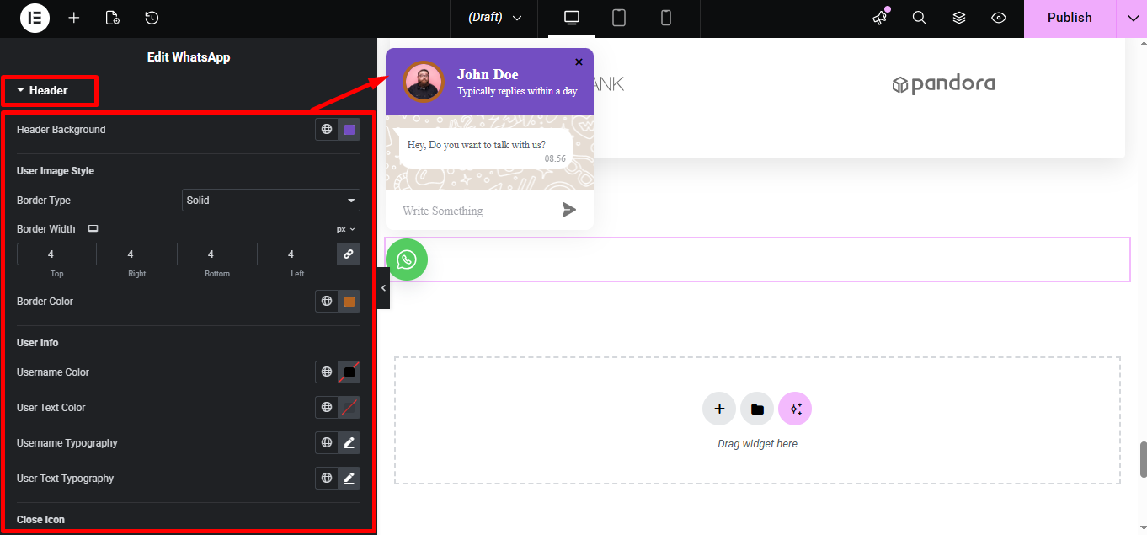This screenshot has height=535, width=1147.
Task: Open the orange Border Color swatch
Action: tap(349, 301)
